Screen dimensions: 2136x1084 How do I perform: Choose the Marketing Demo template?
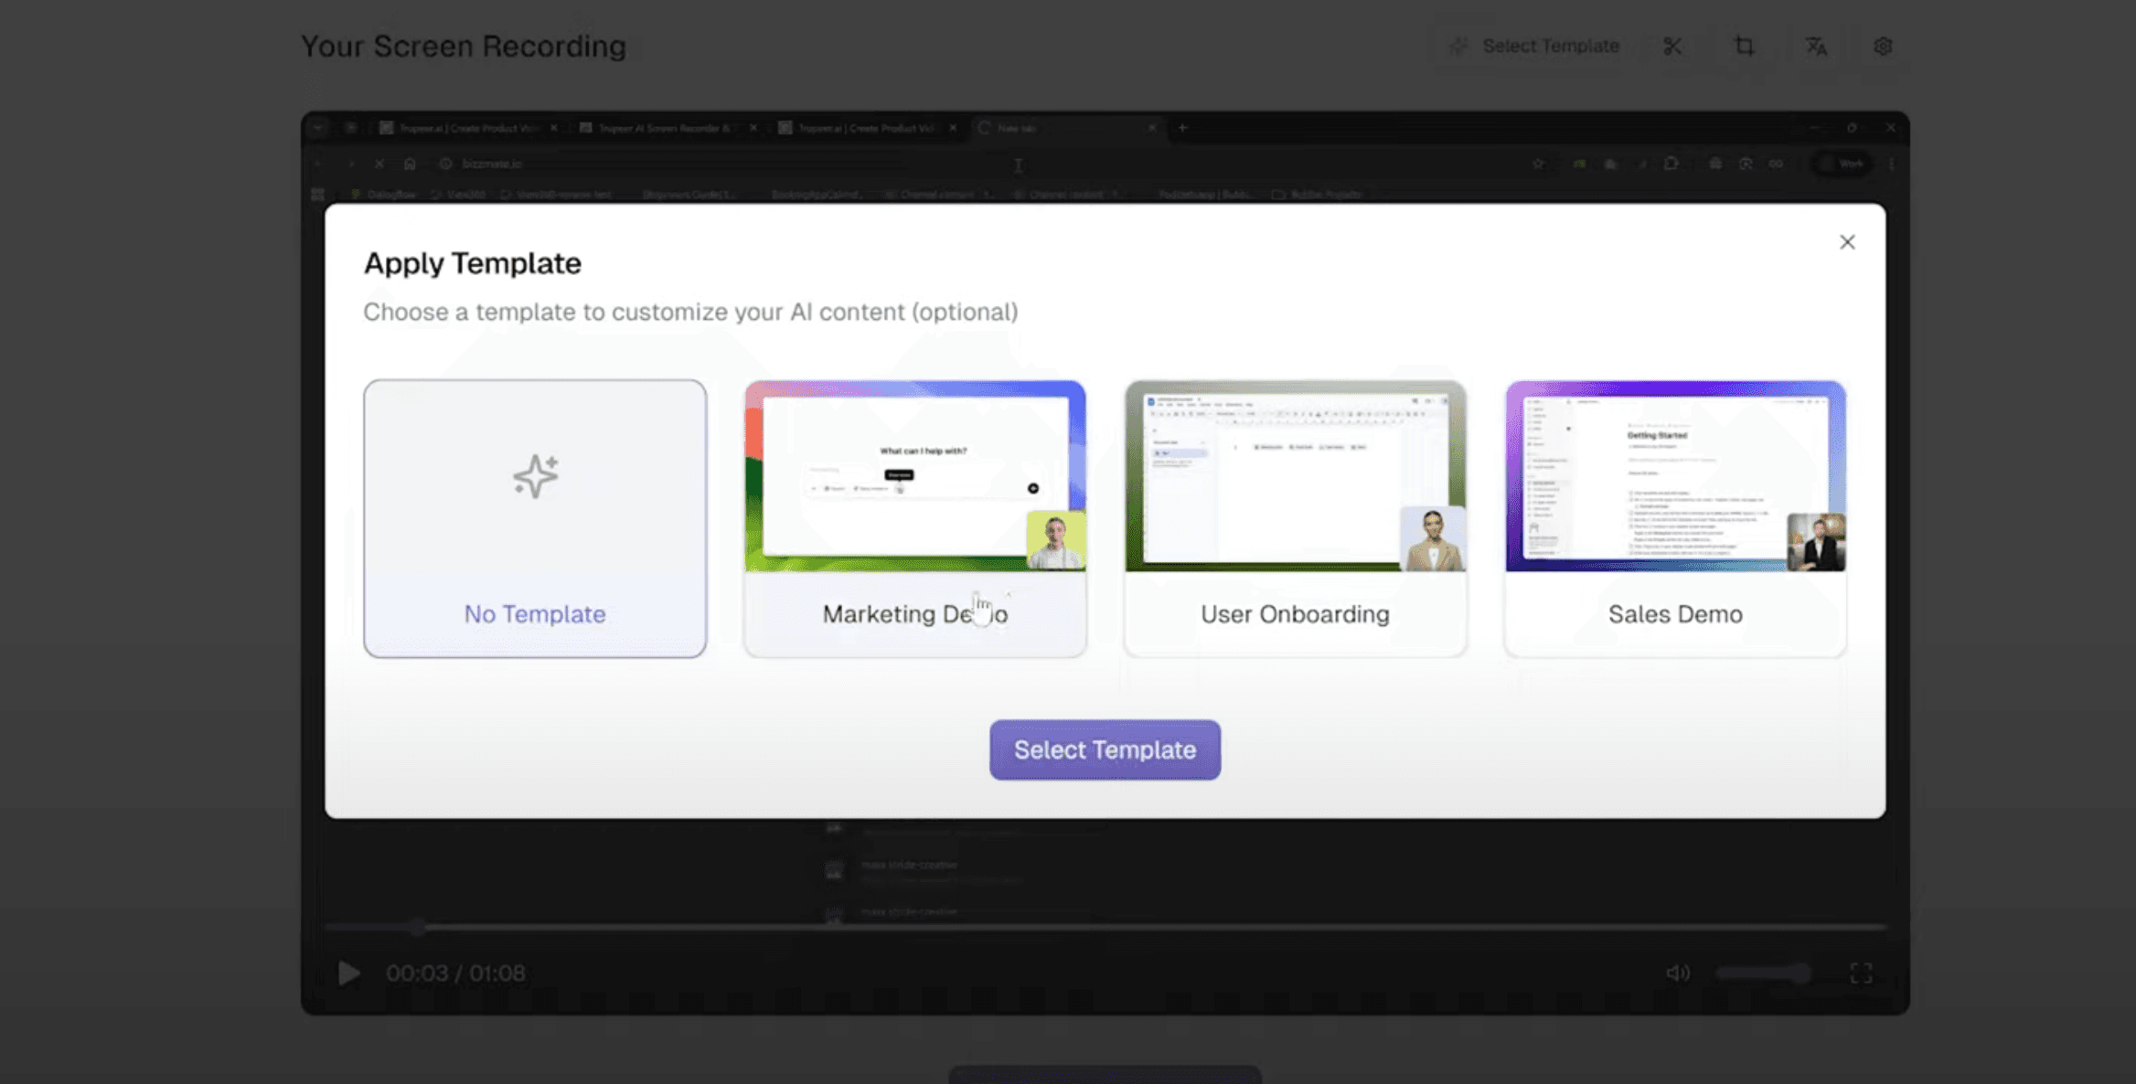tap(914, 518)
